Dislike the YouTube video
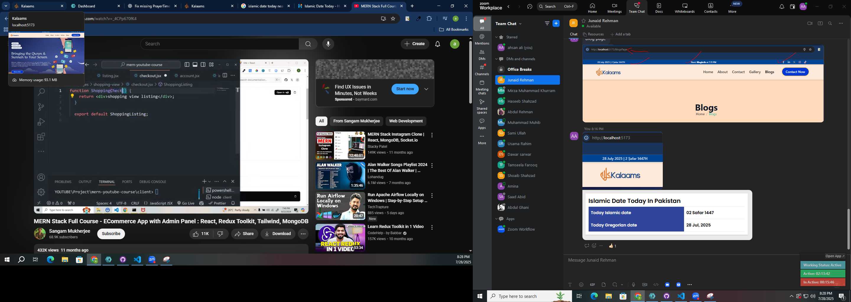This screenshot has width=851, height=302. pyautogui.click(x=220, y=234)
